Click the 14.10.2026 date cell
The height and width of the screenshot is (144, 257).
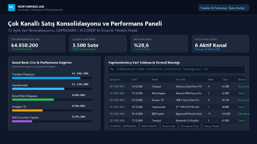[x=137, y=87]
